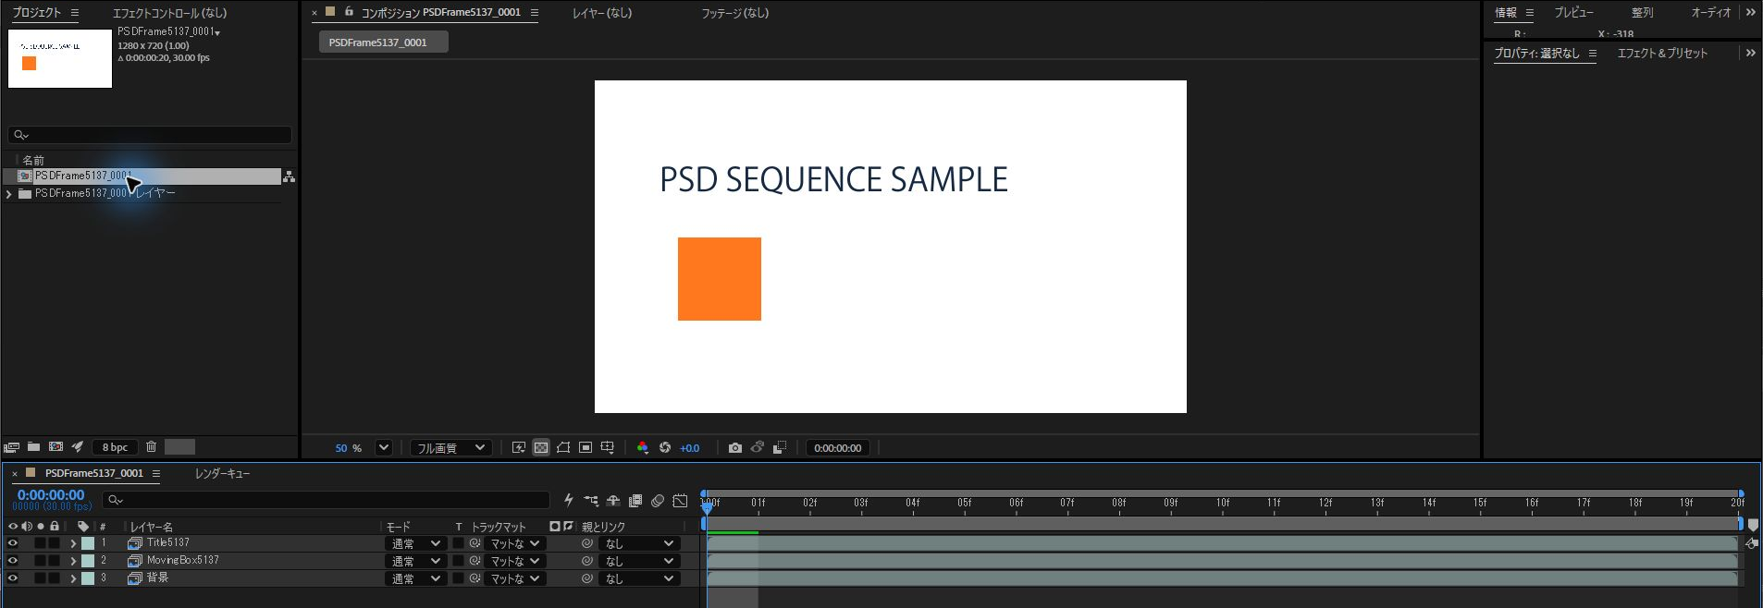Toggle mask and shape path visibility
This screenshot has width=1763, height=608.
click(563, 448)
